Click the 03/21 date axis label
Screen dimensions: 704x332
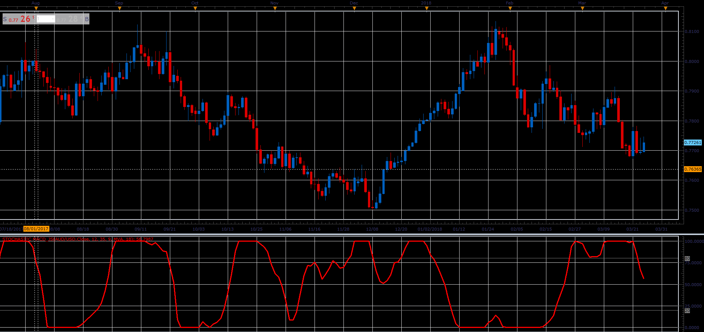(633, 229)
